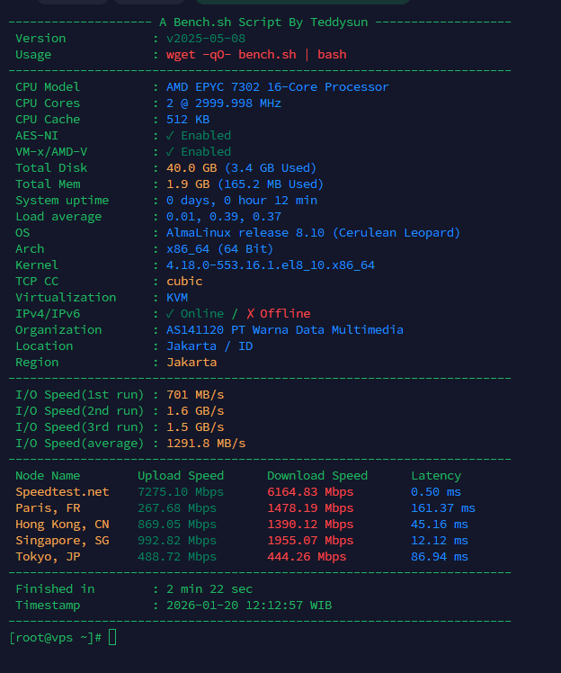Click the red X beside Offline
Viewport: 561px width, 673px height.
pyautogui.click(x=249, y=314)
